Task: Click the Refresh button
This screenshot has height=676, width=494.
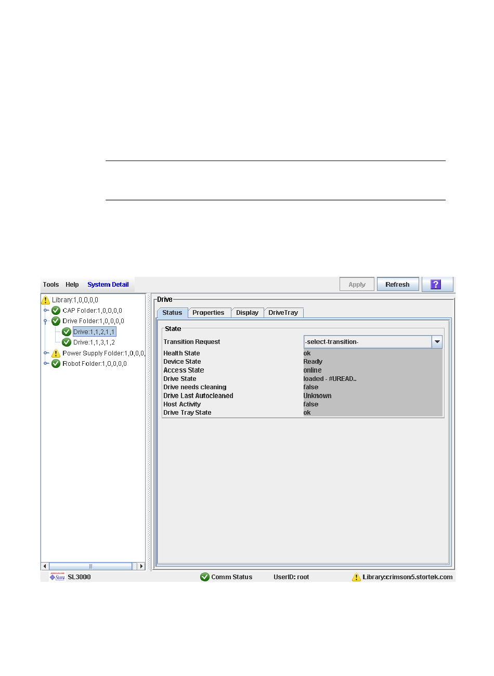Action: (398, 285)
